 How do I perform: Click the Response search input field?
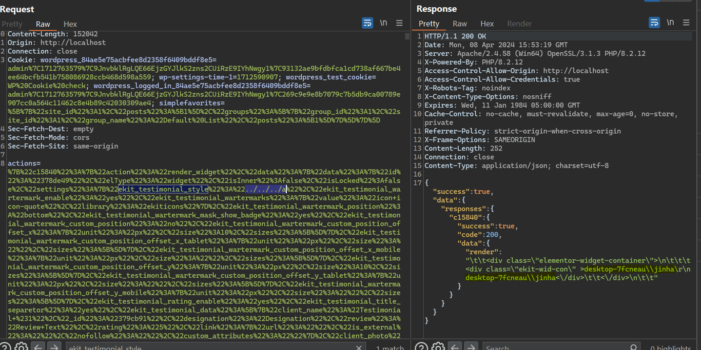[x=557, y=347]
